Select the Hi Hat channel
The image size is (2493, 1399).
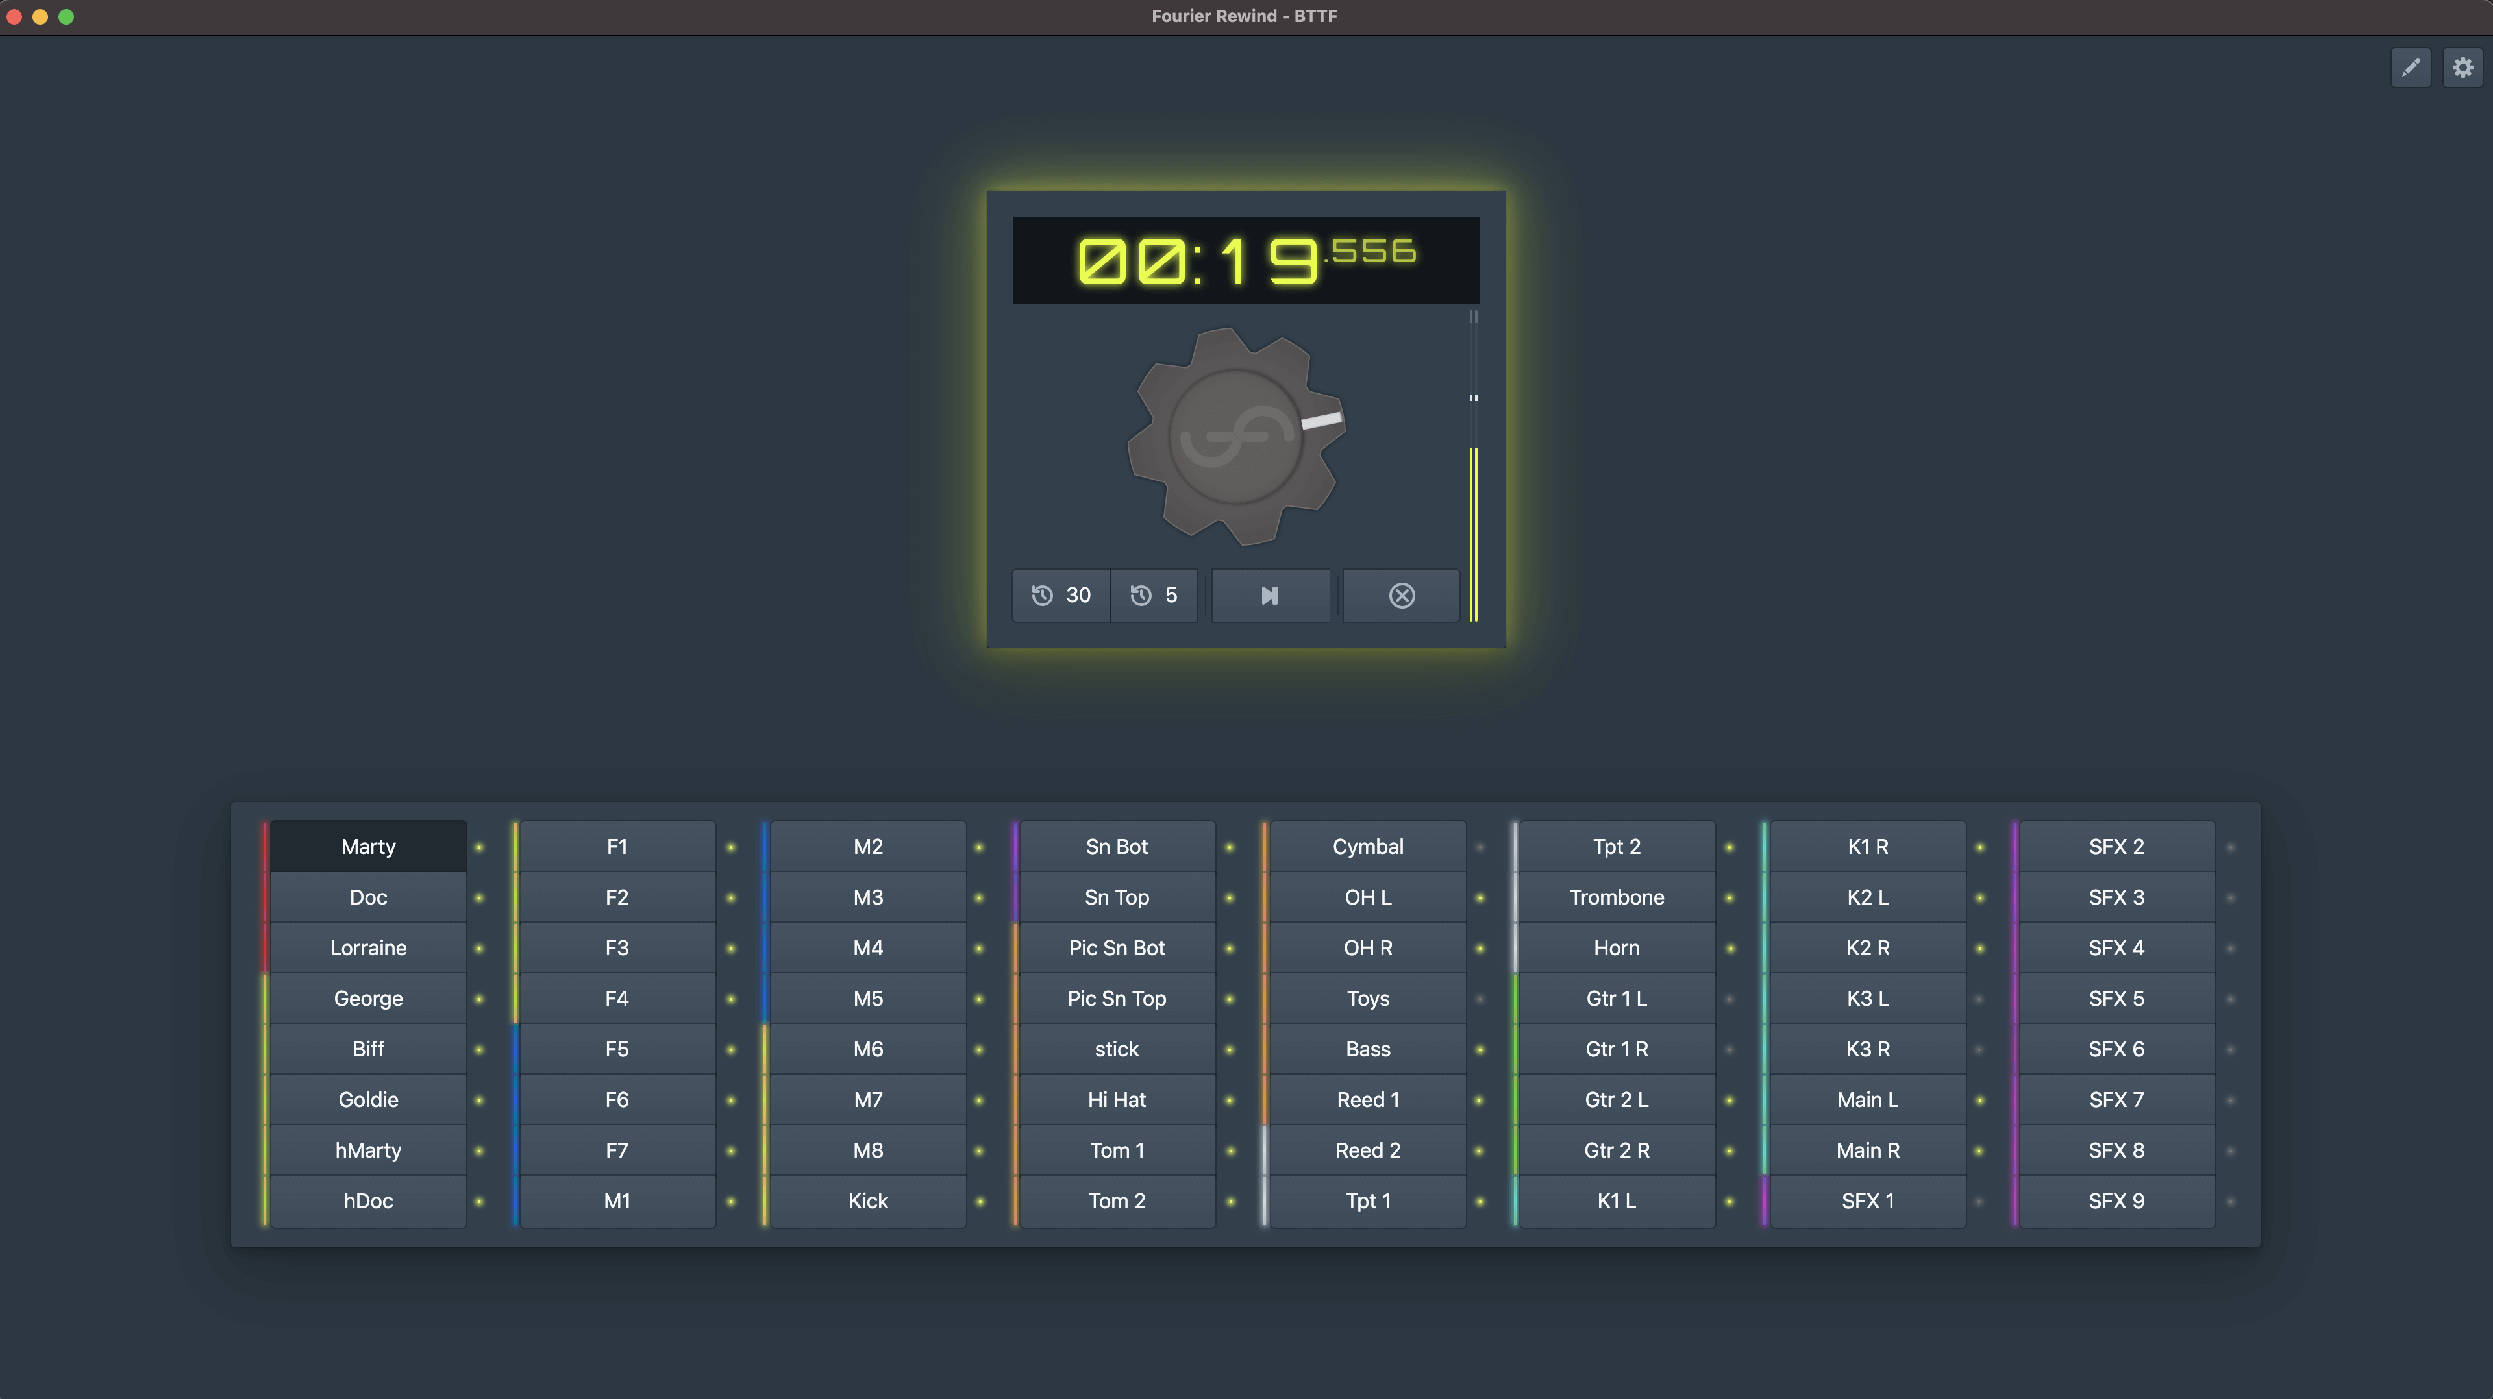click(x=1117, y=1099)
